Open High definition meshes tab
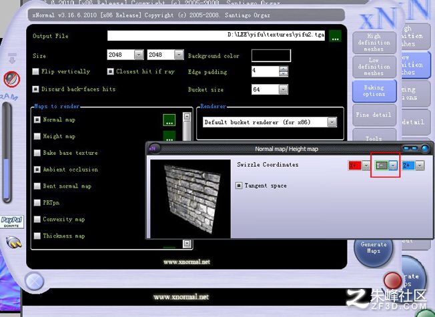 (x=374, y=43)
